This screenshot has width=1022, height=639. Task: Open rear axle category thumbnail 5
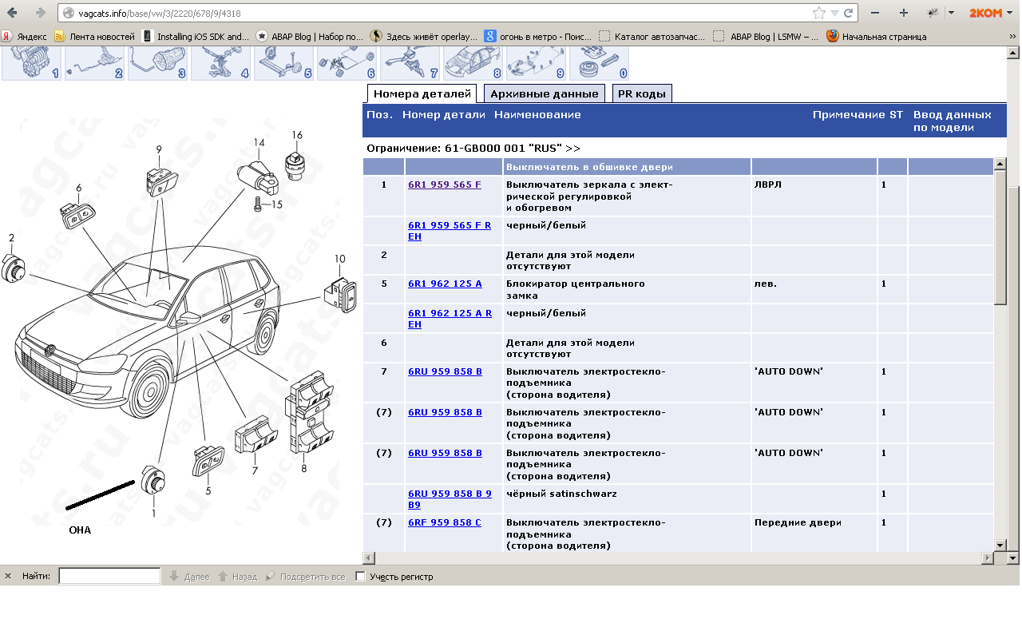[283, 63]
